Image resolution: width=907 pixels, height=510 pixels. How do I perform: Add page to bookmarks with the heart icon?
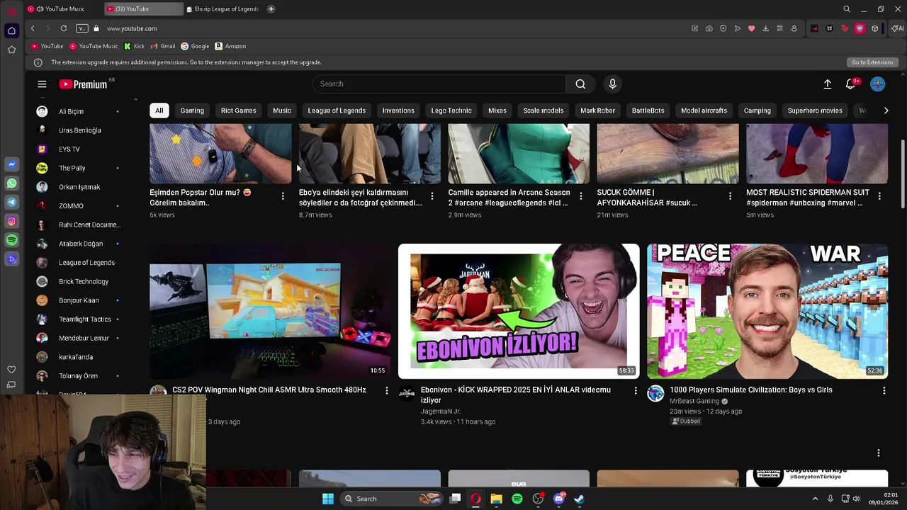[751, 28]
